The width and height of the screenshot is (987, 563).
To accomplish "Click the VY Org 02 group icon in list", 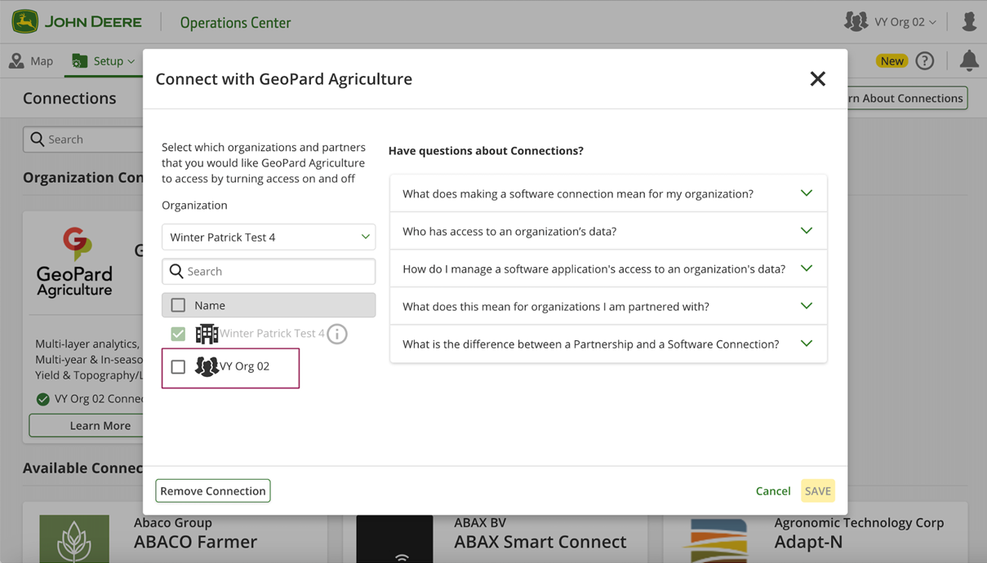I will [207, 367].
